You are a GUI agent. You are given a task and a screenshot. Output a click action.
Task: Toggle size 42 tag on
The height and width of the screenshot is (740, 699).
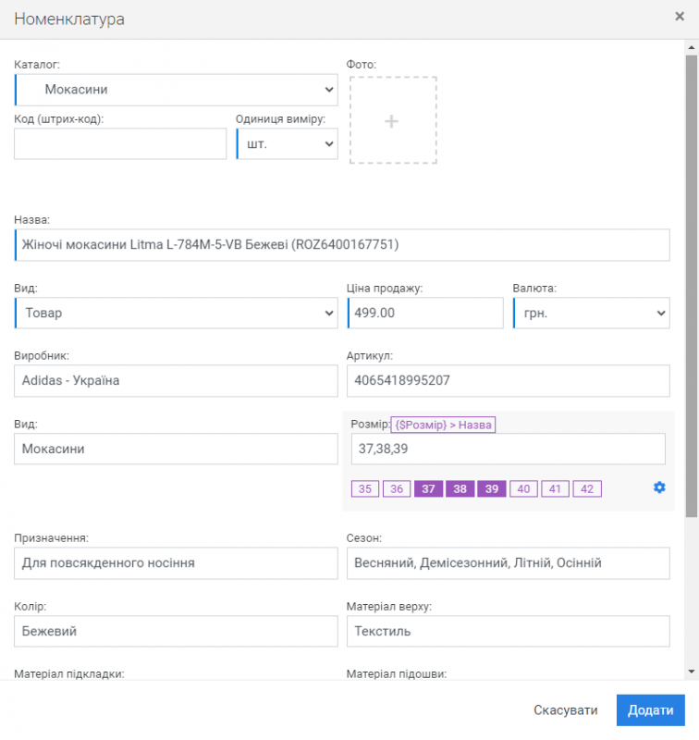click(x=587, y=489)
